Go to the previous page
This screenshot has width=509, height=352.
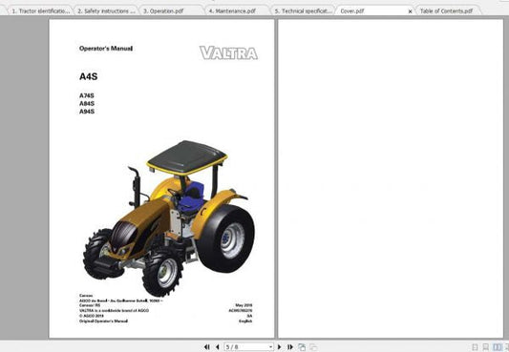[x=218, y=347]
